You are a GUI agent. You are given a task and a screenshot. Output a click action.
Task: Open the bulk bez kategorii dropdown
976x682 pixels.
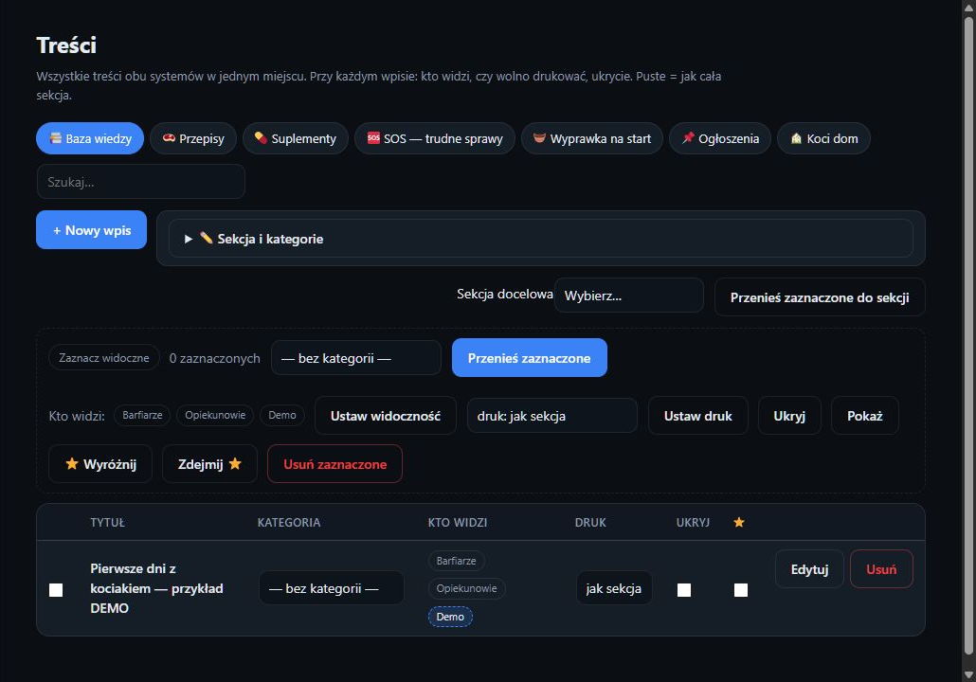click(x=356, y=358)
